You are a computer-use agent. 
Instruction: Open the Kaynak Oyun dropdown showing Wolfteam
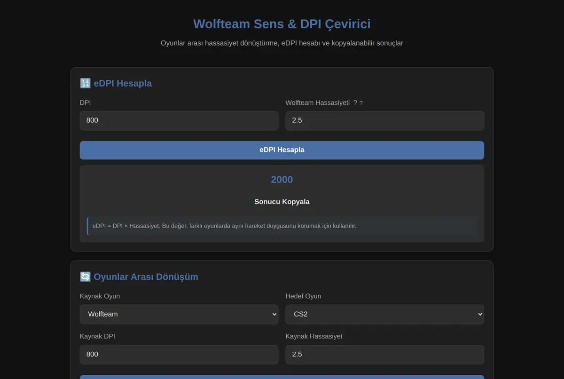click(179, 314)
